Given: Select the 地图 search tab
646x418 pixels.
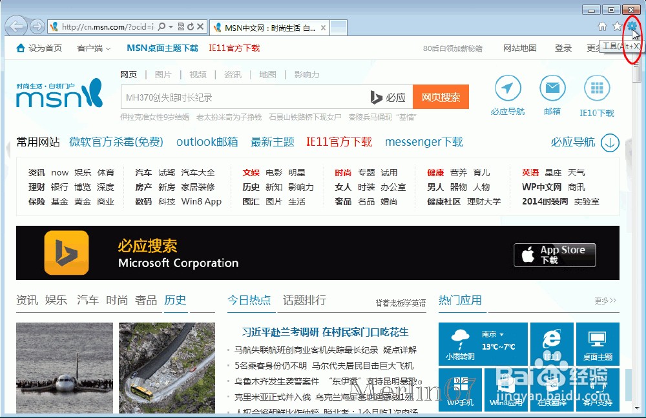Looking at the screenshot, I should 268,74.
